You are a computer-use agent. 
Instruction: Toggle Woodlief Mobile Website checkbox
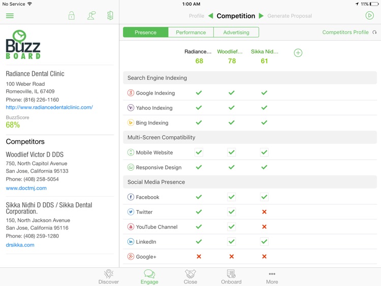point(232,152)
